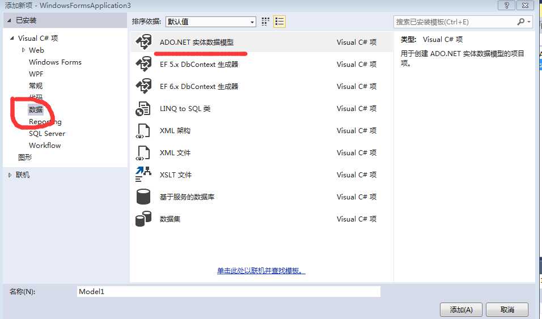542x319 pixels.
Task: Collapse the Visual C# 项 node
Action: point(12,38)
